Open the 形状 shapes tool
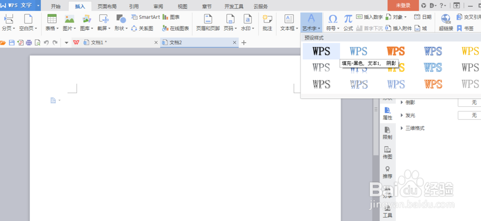Viewport: 481px width, 221px height. pos(121,23)
